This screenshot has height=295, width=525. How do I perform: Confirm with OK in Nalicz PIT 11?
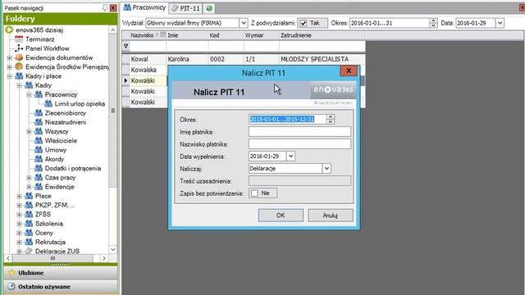281,216
